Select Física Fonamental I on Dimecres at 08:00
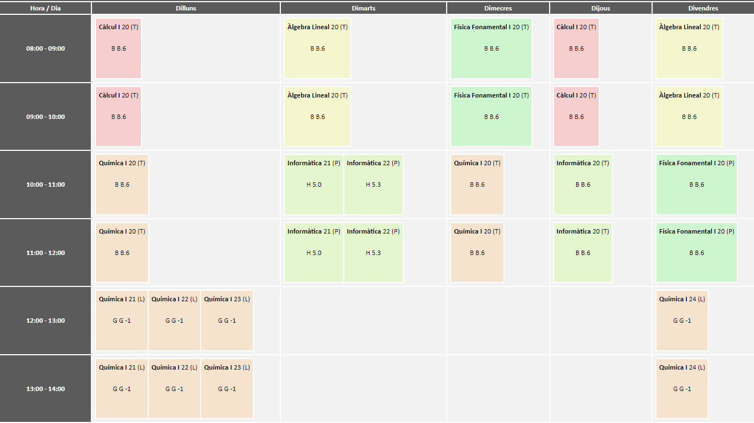Screen dimensions: 754x423 491,48
